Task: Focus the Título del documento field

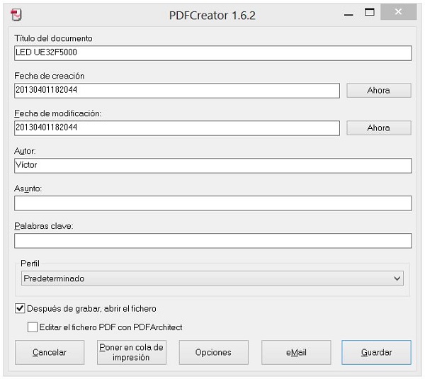Action: point(212,53)
